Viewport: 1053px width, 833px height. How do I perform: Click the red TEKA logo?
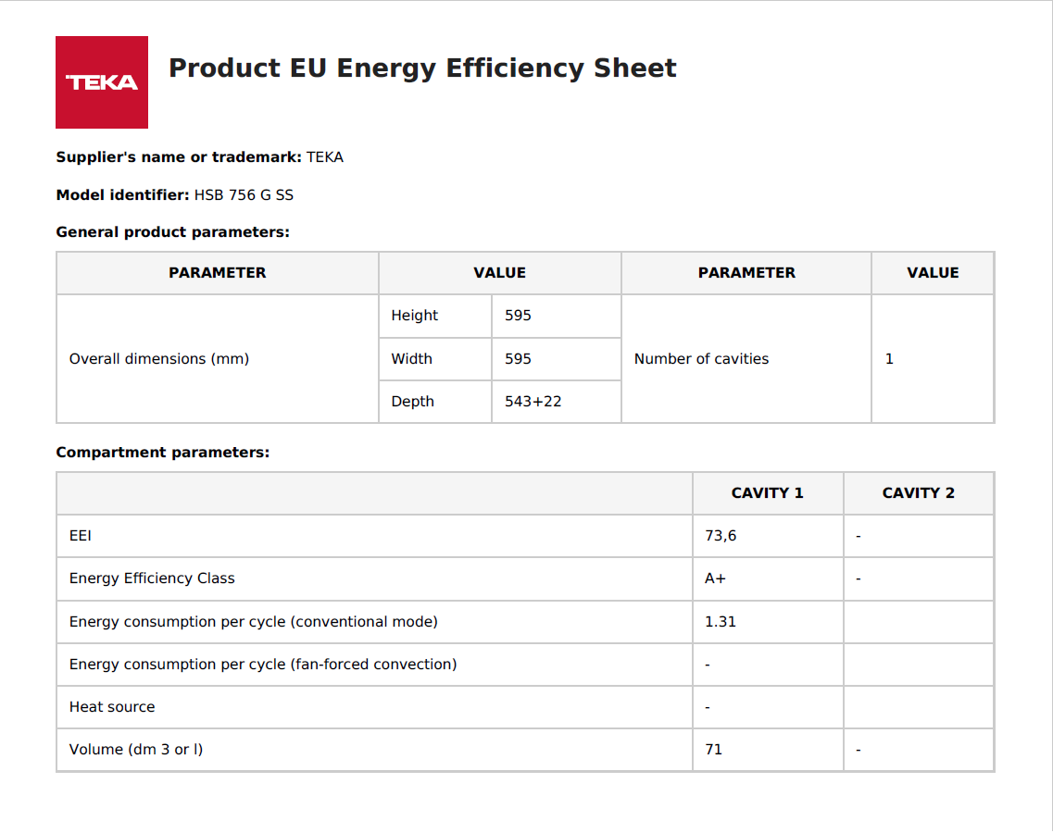[101, 81]
